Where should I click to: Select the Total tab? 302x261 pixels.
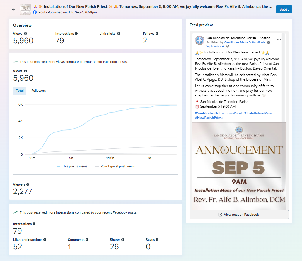point(20,91)
